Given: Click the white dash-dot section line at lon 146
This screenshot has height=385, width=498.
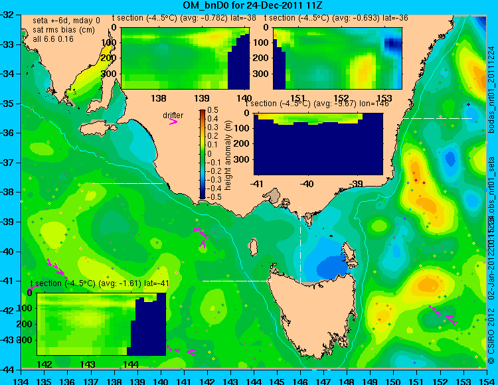Looking at the screenshot, I should pos(300,244).
